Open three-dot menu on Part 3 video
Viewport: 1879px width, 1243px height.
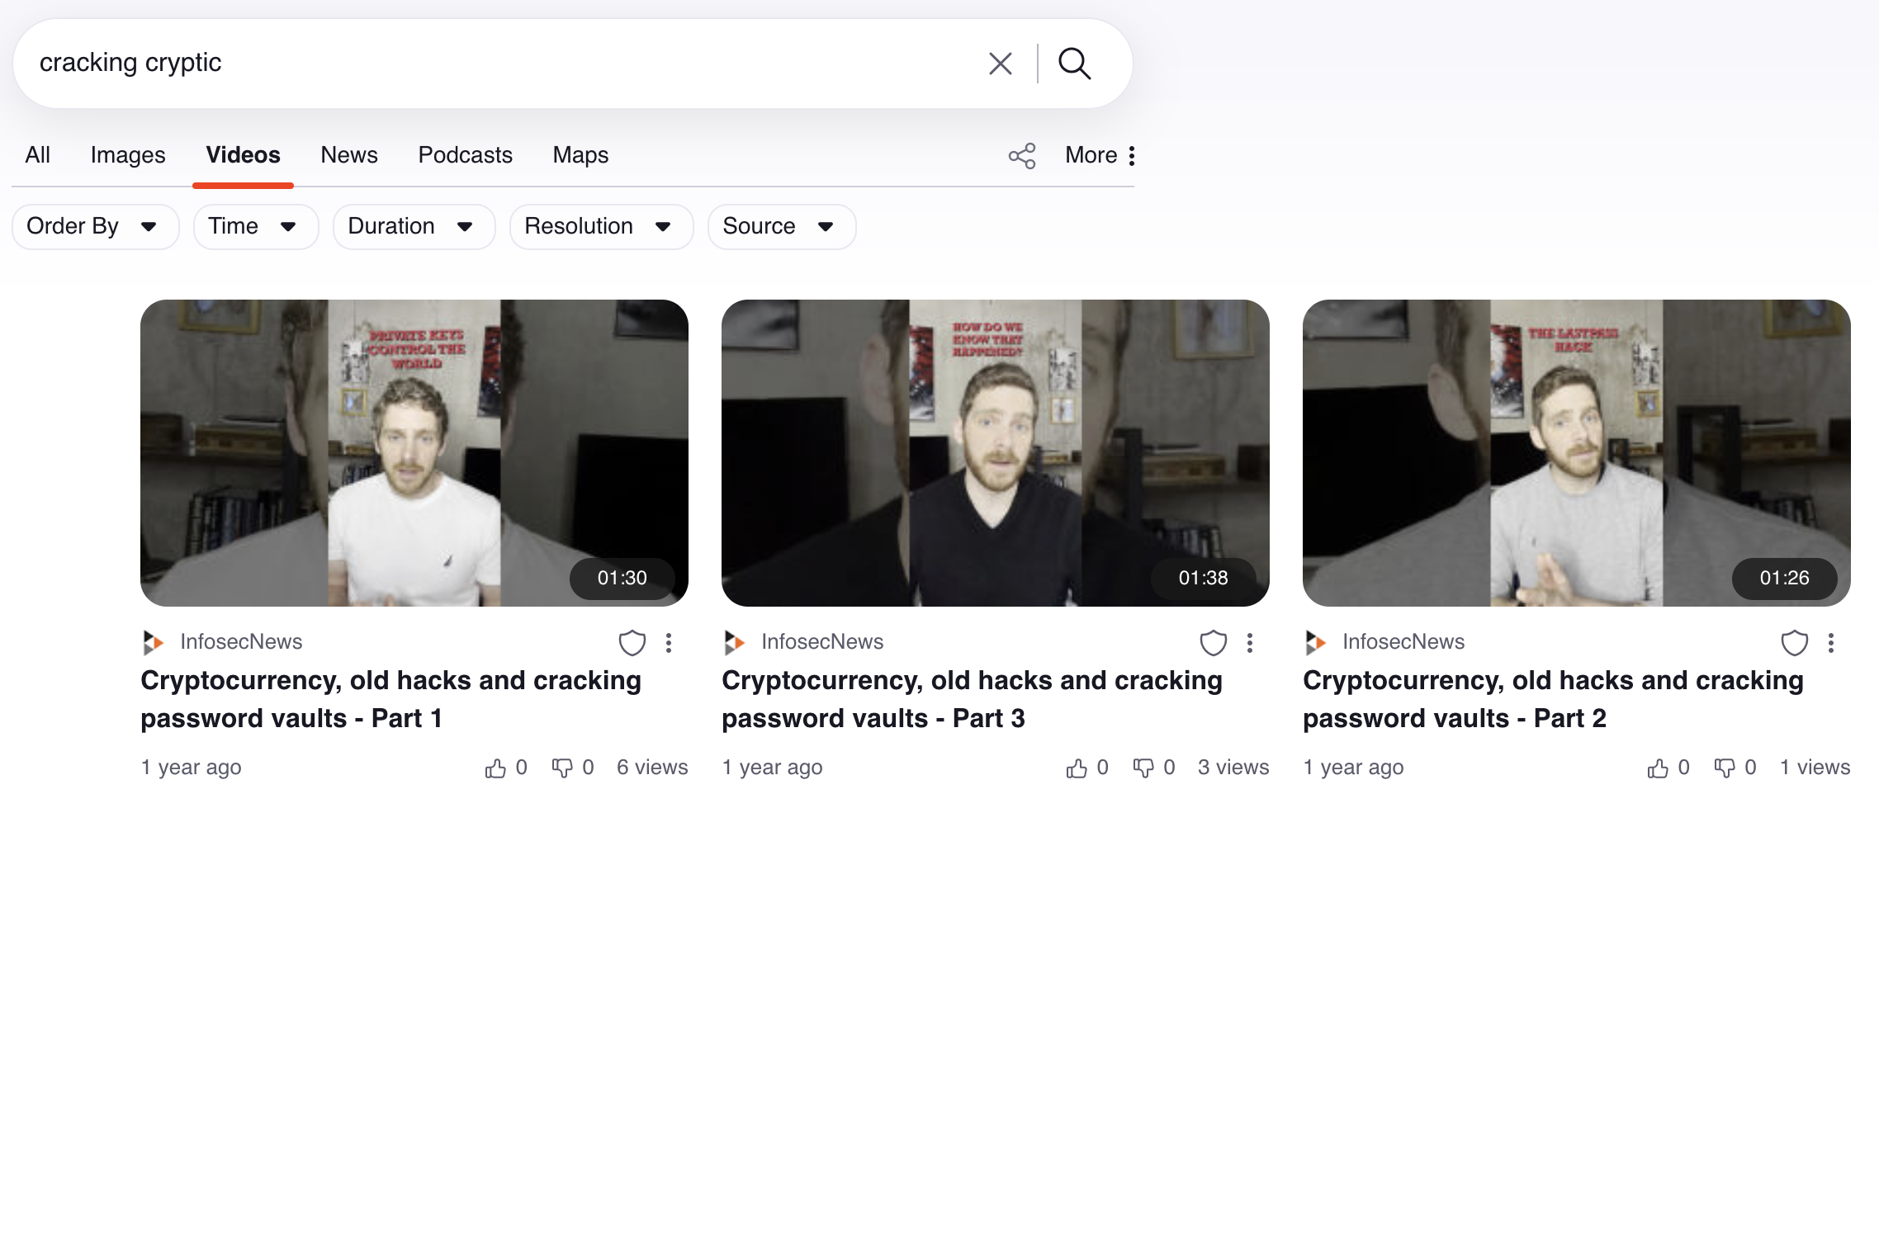[1249, 642]
